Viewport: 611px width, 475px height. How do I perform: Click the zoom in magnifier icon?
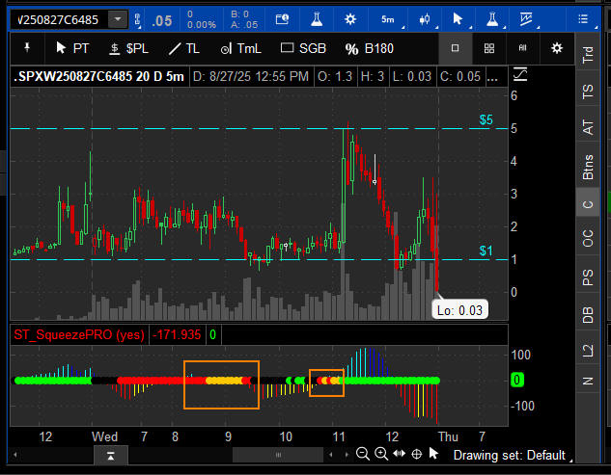[379, 454]
